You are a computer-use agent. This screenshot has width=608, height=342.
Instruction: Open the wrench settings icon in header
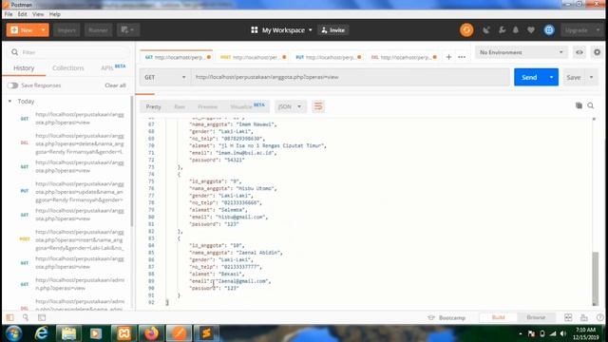(502, 29)
